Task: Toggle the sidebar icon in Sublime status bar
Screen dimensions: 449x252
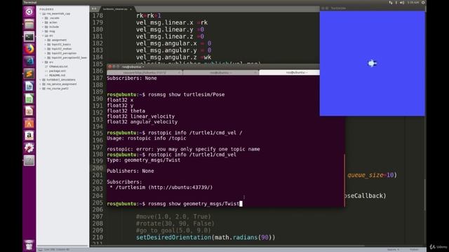Action: pos(41,249)
